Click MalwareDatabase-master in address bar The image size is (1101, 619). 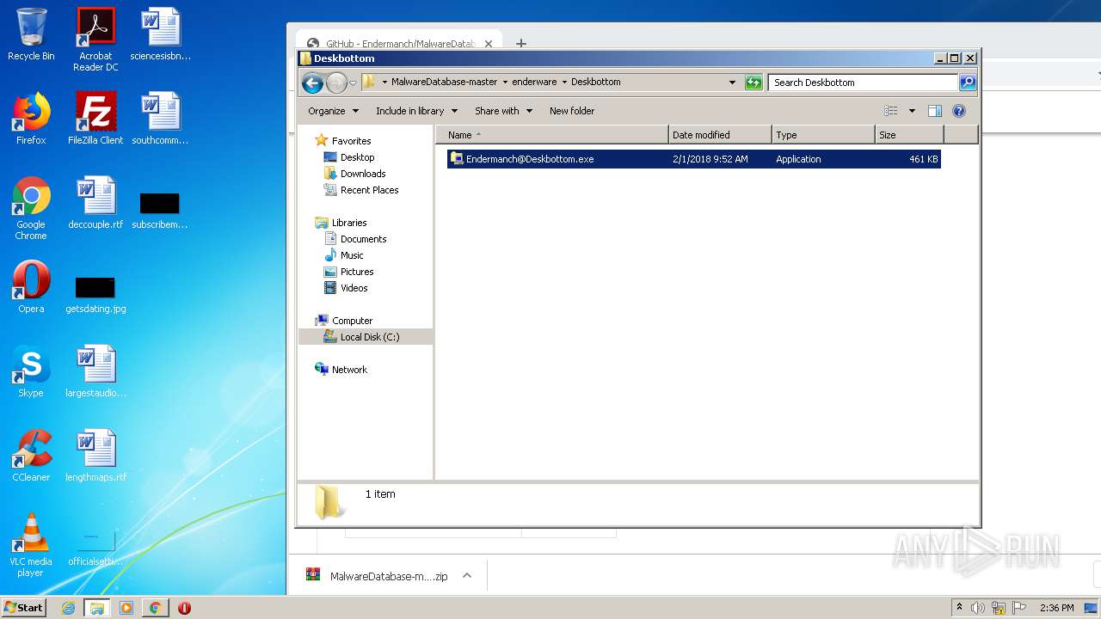[x=444, y=83]
